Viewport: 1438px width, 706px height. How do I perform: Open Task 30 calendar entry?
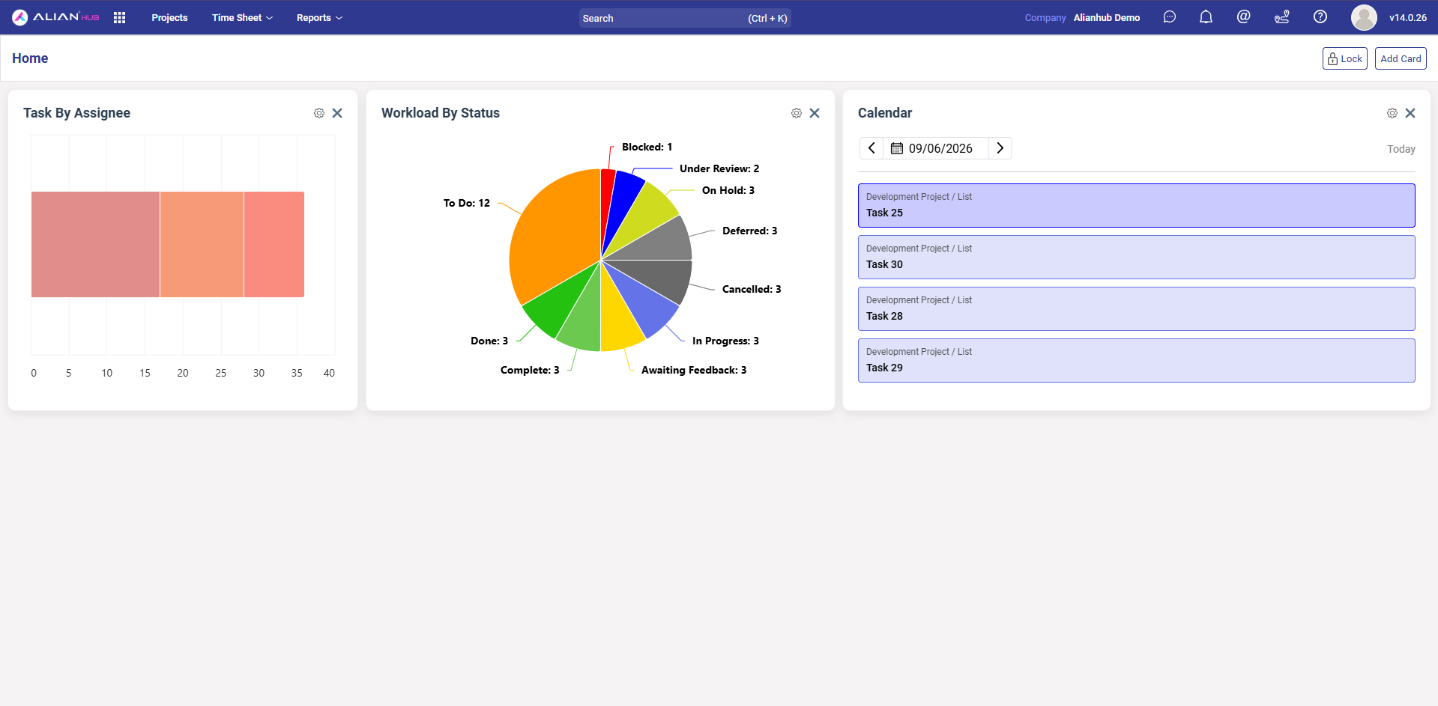1136,257
